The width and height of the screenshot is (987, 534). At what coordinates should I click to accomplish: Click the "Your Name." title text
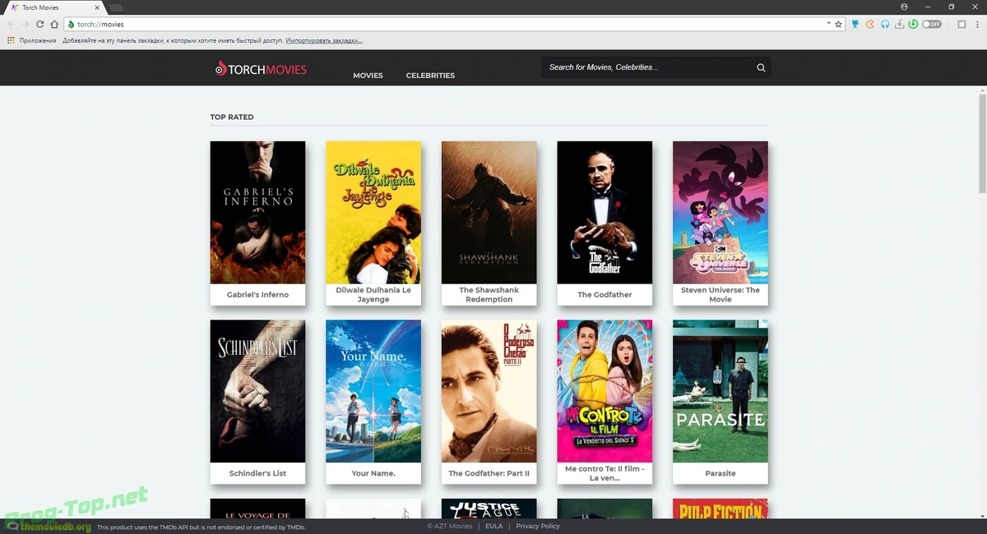click(x=373, y=474)
